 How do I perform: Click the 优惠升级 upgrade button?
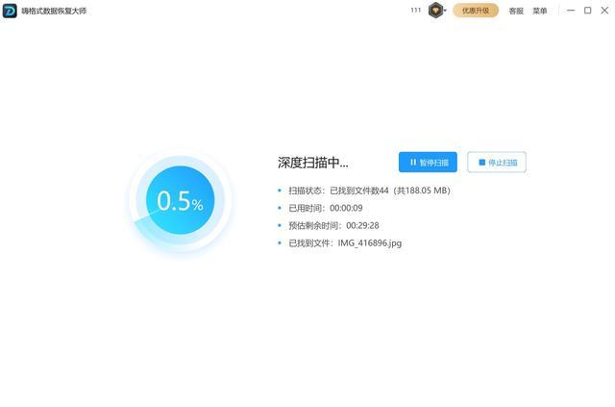476,11
